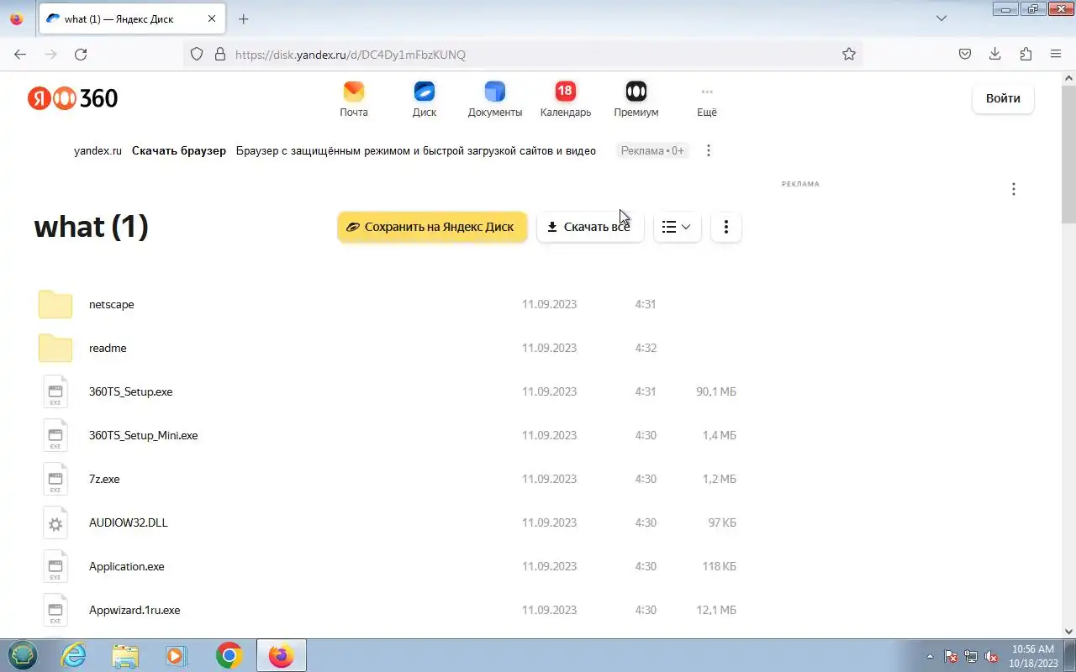Click the Windows Start button

click(x=22, y=655)
